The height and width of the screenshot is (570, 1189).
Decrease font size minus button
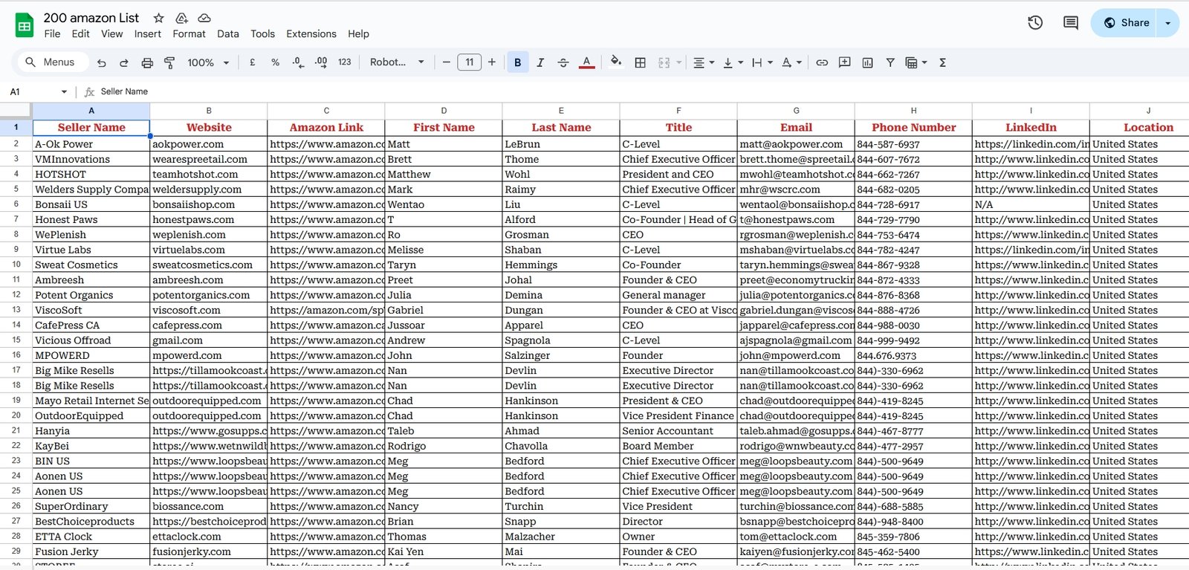pos(446,62)
